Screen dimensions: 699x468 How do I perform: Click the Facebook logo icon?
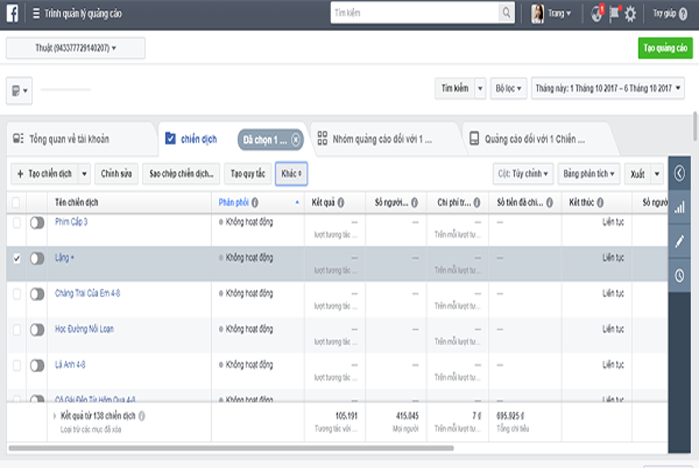click(12, 13)
